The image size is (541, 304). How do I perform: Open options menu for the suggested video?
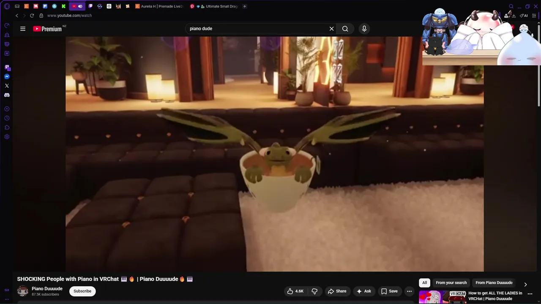coord(530,294)
